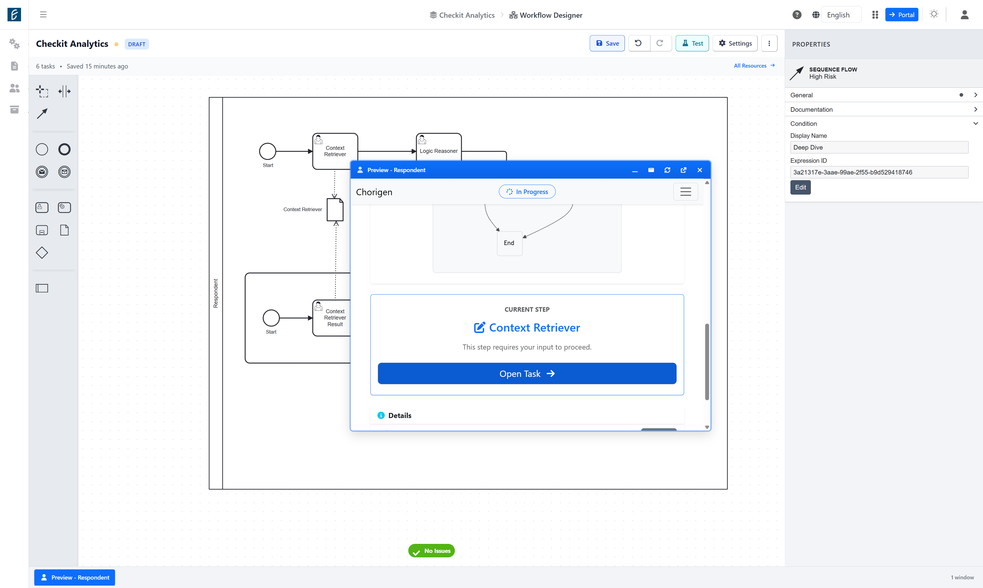This screenshot has height=588, width=983.
Task: Open the Chorigen hamburger menu
Action: [x=685, y=192]
